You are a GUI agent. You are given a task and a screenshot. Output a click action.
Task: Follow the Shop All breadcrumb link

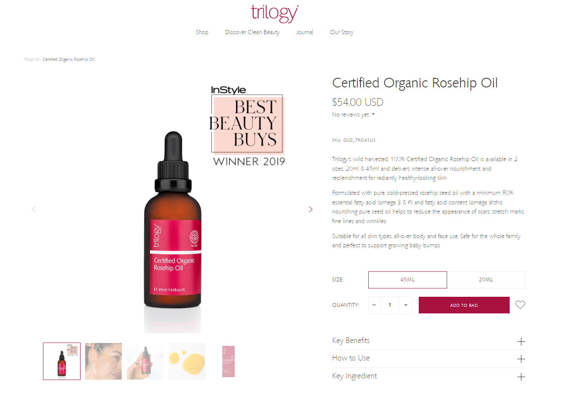point(31,60)
